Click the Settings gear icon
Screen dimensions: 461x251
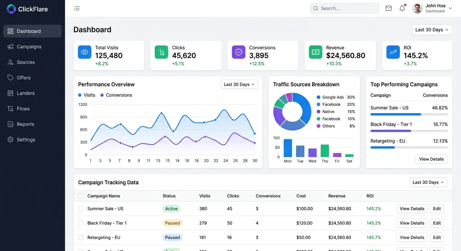10,140
